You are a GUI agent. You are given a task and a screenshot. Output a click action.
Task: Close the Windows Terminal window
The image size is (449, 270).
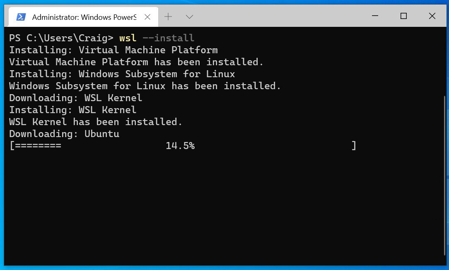[x=432, y=16]
